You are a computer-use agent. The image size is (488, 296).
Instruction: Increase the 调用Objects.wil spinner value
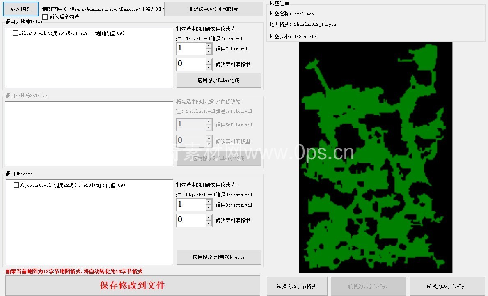pos(209,202)
